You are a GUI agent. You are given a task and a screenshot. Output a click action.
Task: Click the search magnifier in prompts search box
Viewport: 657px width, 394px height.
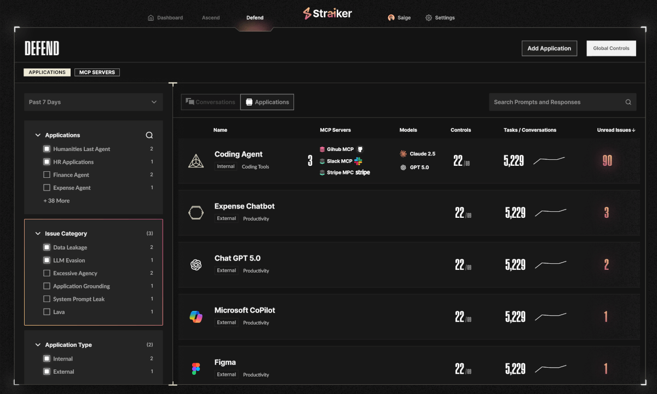click(x=629, y=102)
